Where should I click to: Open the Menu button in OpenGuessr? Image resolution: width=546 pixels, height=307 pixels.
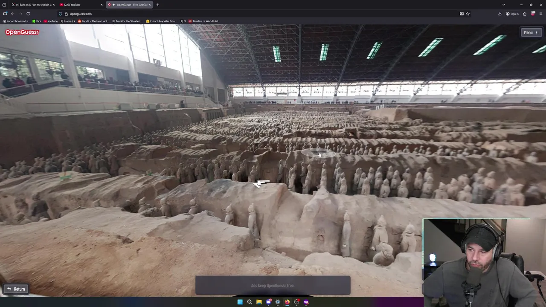(532, 32)
